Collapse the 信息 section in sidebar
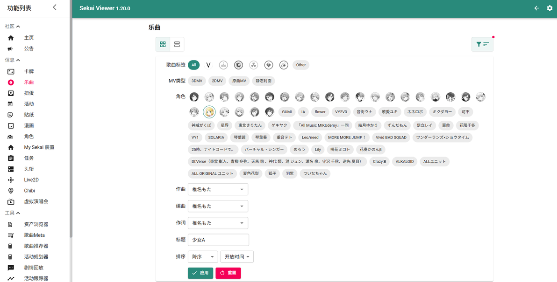This screenshot has width=557, height=282. click(13, 60)
